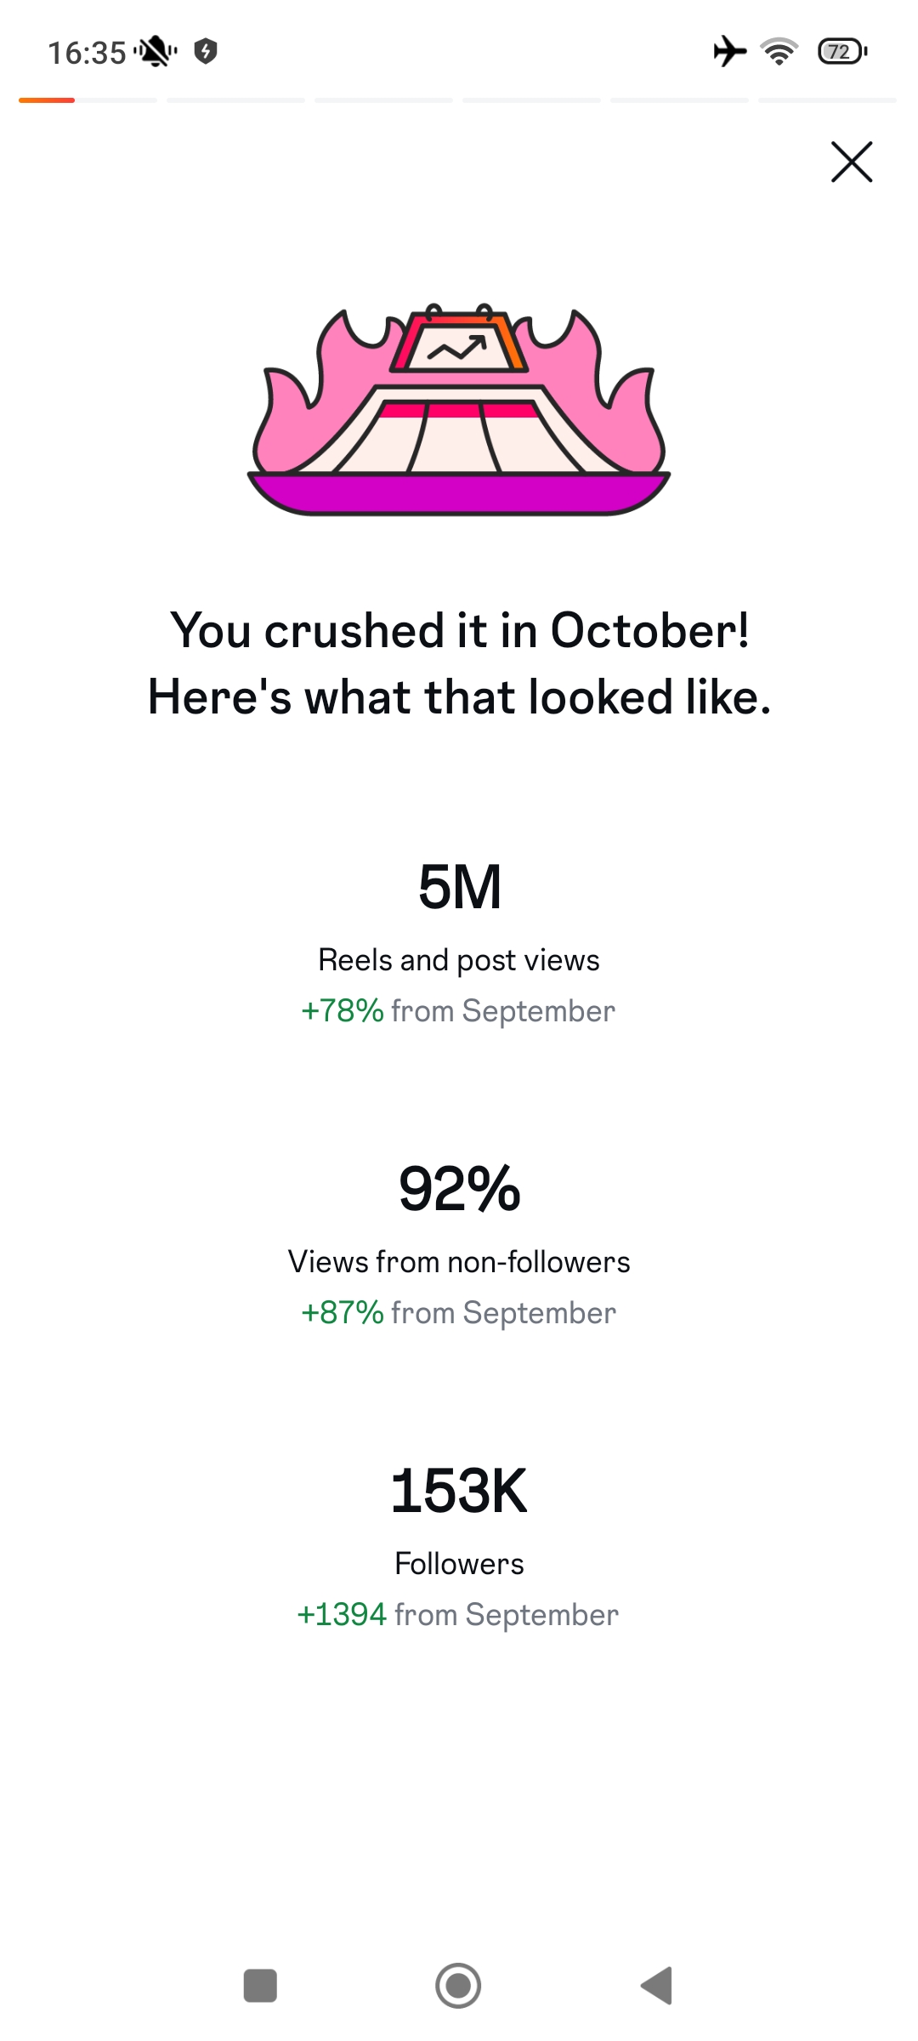Tap the 153K followers count
Image resolution: width=918 pixels, height=2041 pixels.
(459, 1491)
